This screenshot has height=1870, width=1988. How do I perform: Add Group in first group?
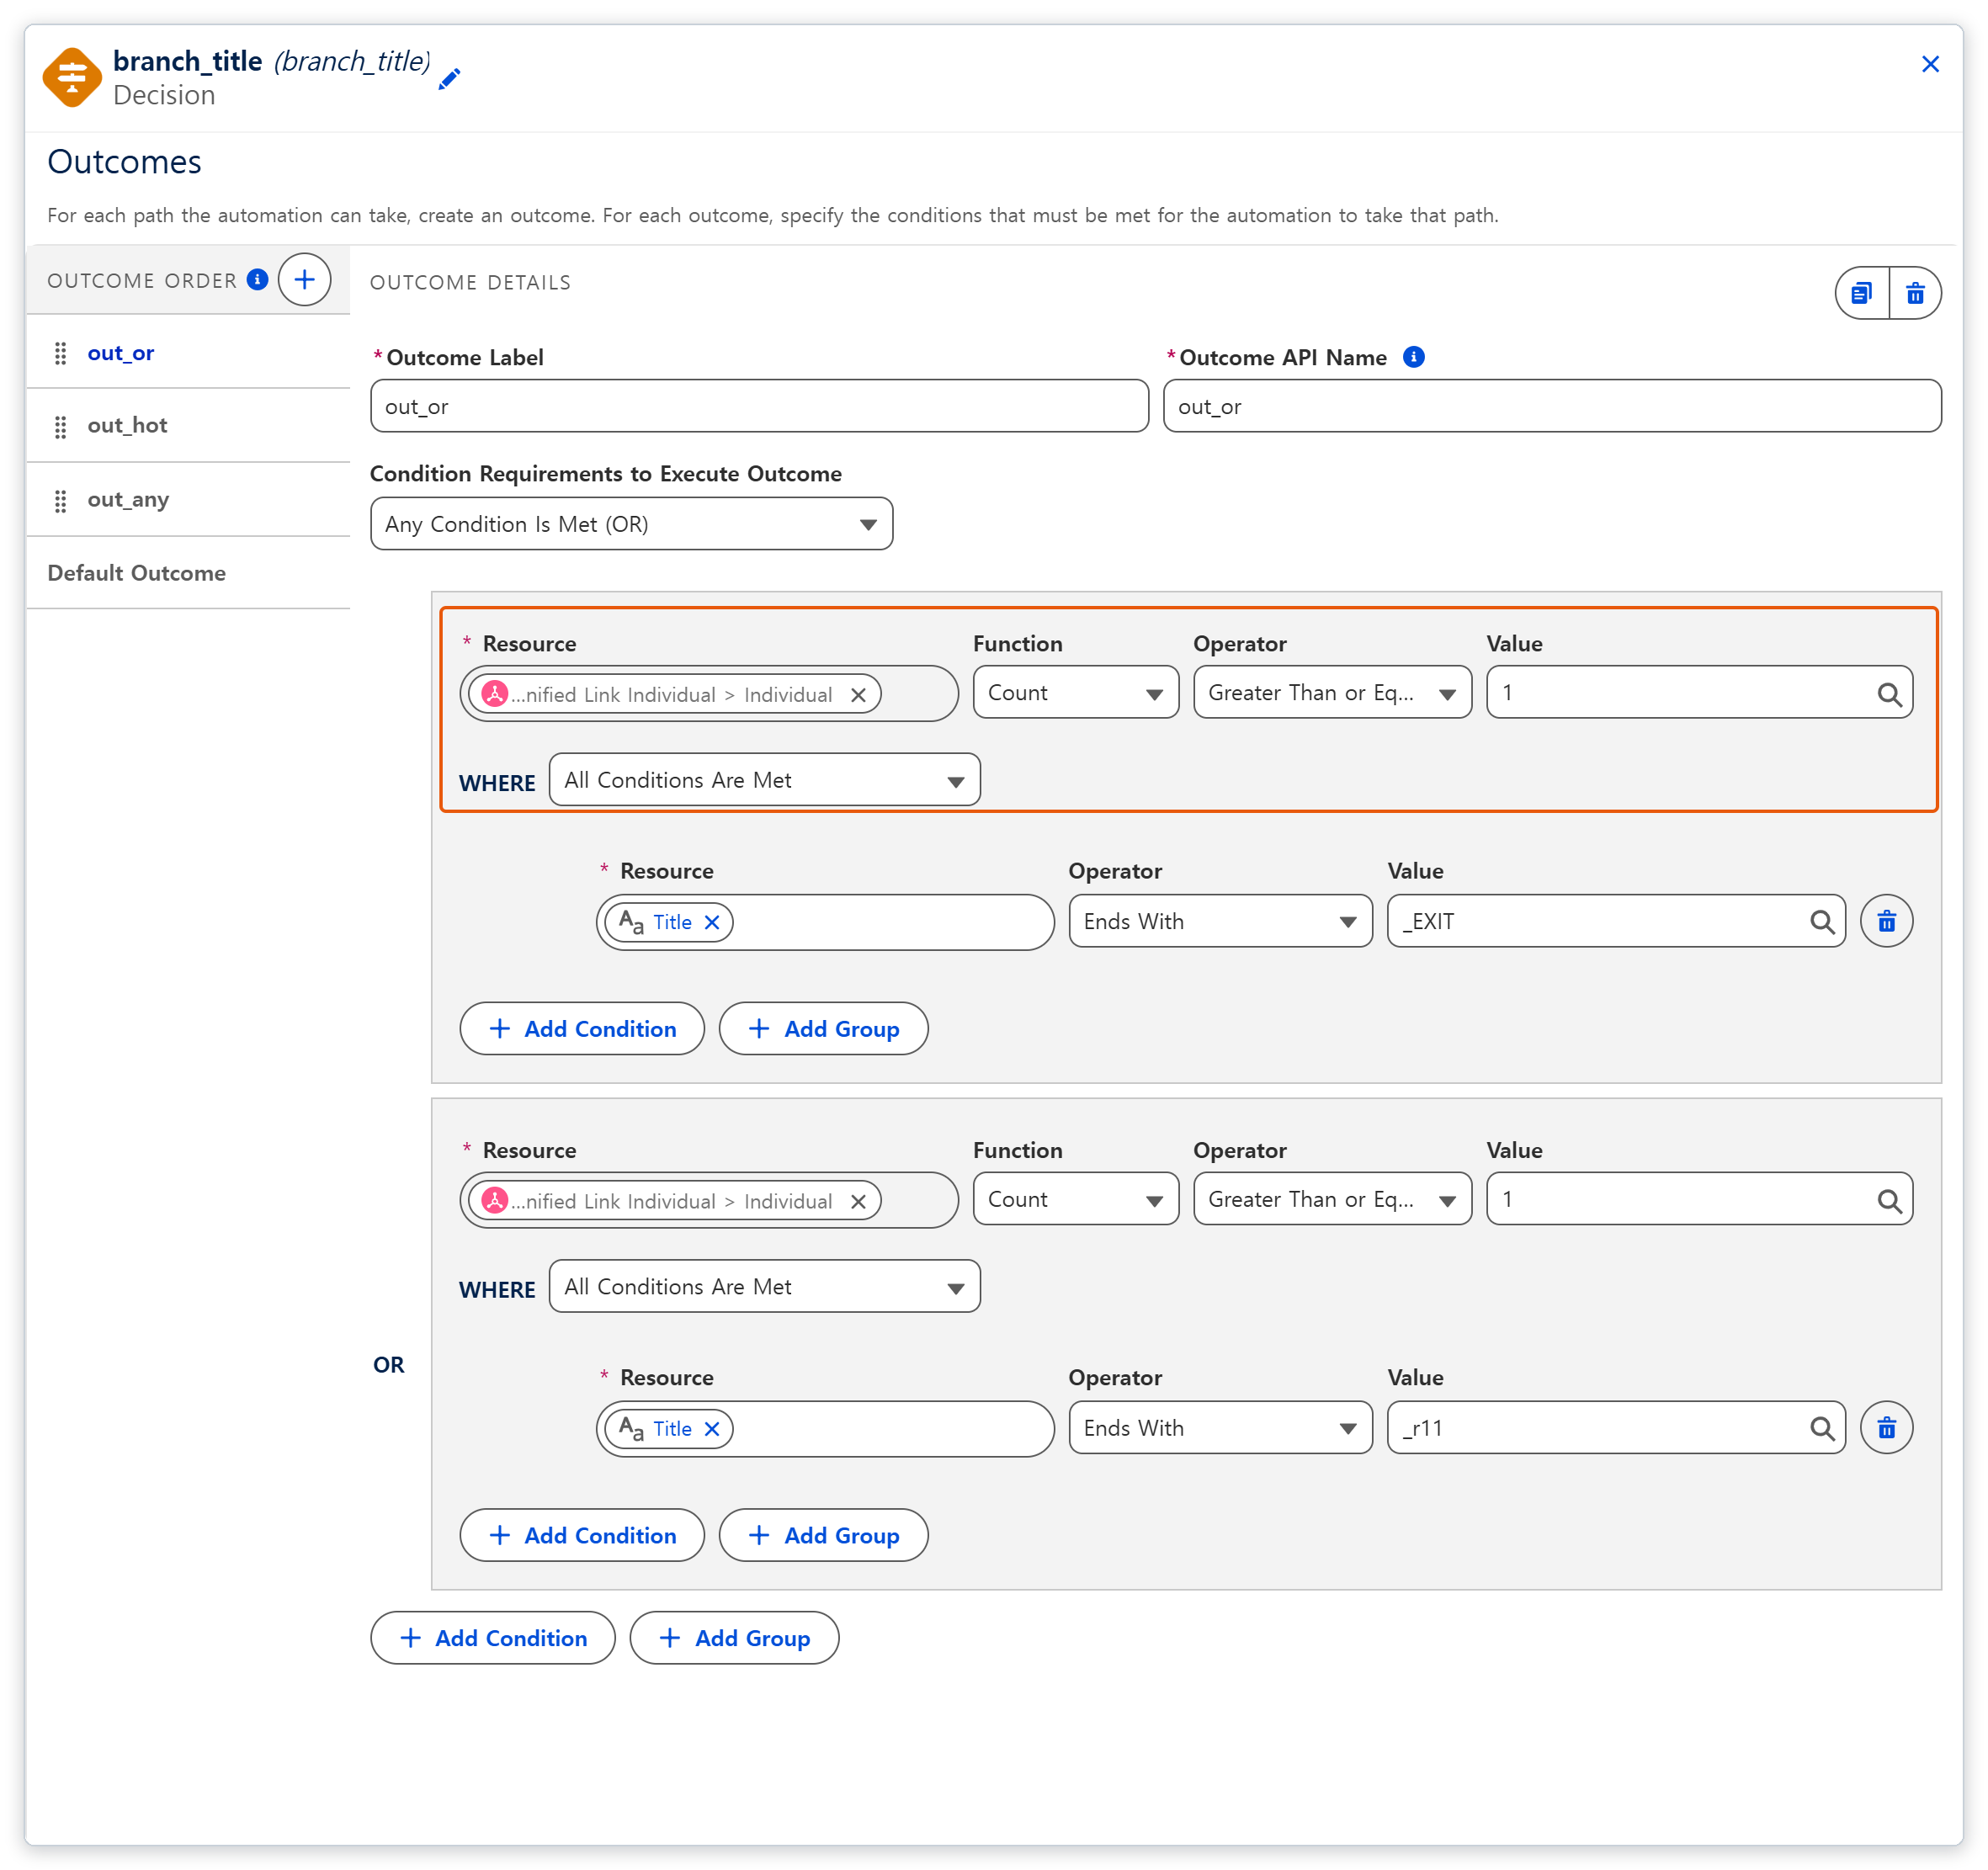(823, 1028)
